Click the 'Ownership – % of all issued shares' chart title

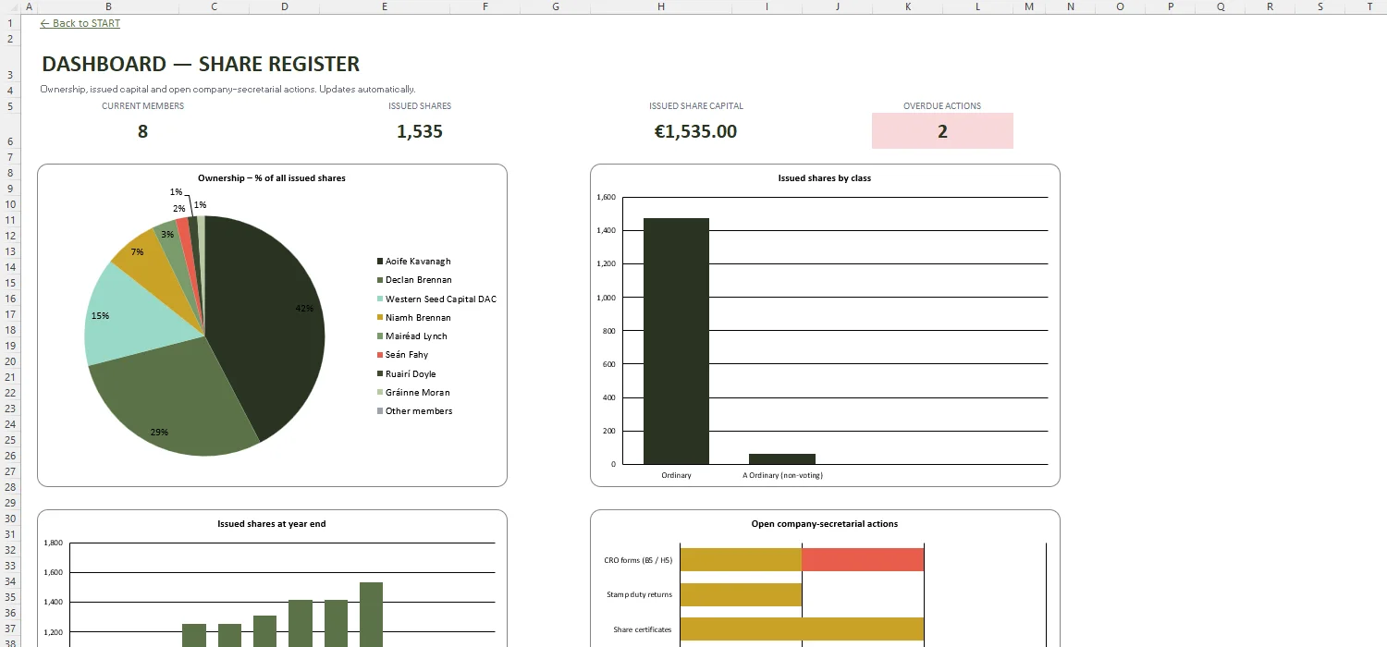point(272,177)
